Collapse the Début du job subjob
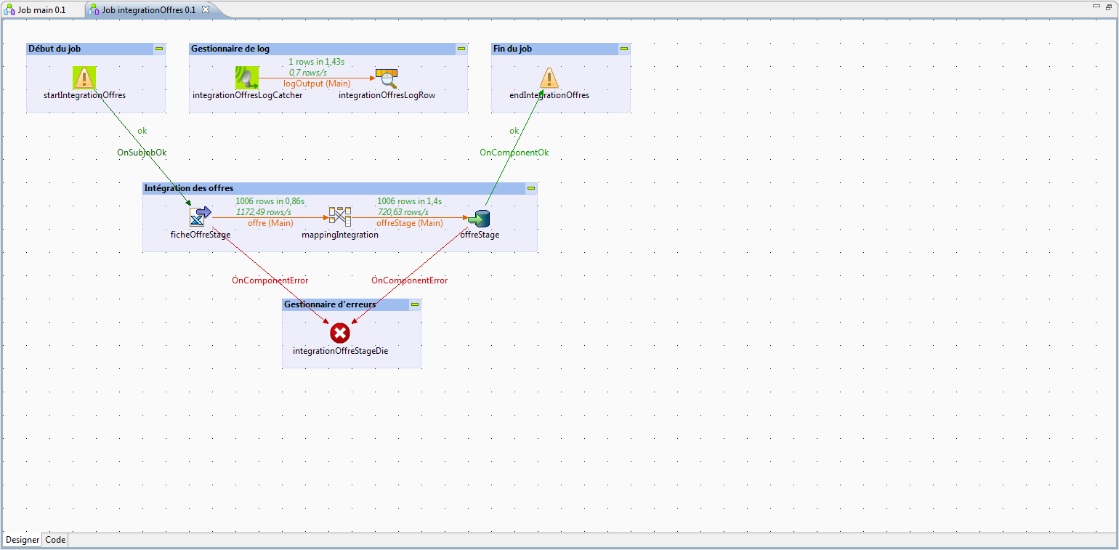Viewport: 1119px width, 550px height. coord(159,49)
